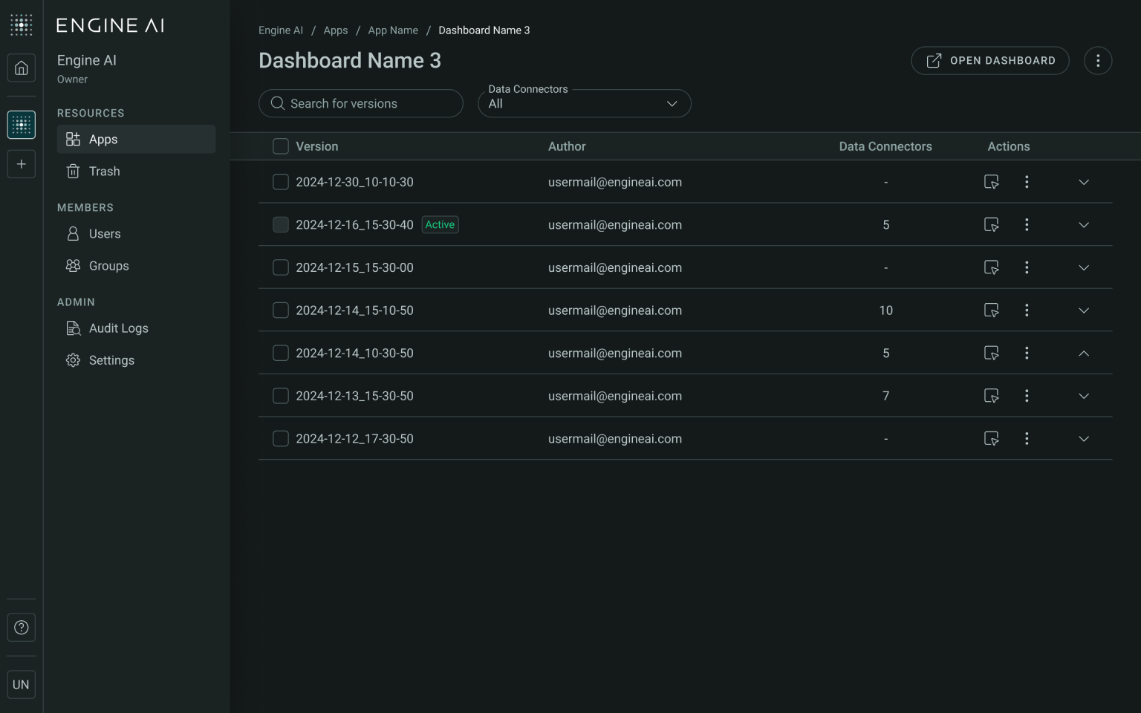Click the magnifier icon in search box

tap(278, 103)
